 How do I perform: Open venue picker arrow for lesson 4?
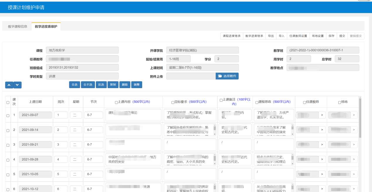pos(354,160)
